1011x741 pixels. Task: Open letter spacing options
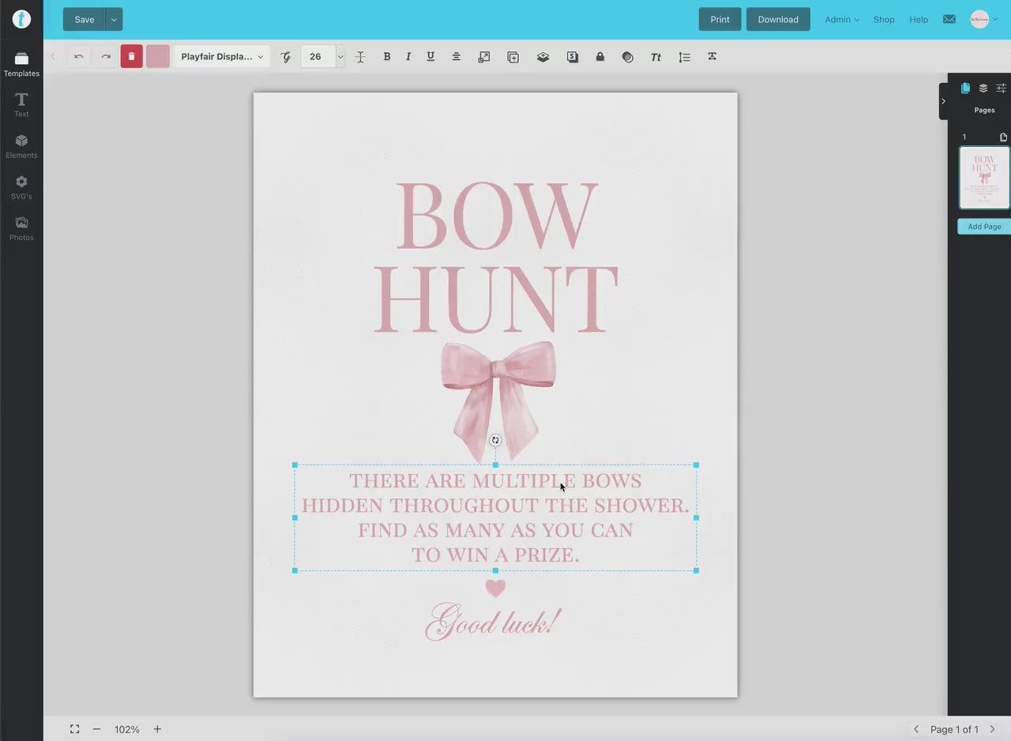(x=712, y=57)
